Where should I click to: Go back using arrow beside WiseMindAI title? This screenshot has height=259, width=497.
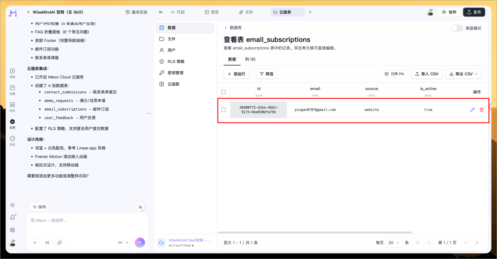point(28,12)
